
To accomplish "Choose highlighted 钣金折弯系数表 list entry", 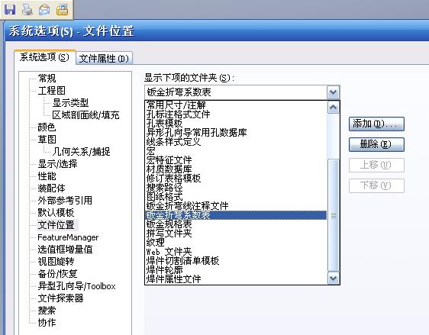I will click(236, 215).
